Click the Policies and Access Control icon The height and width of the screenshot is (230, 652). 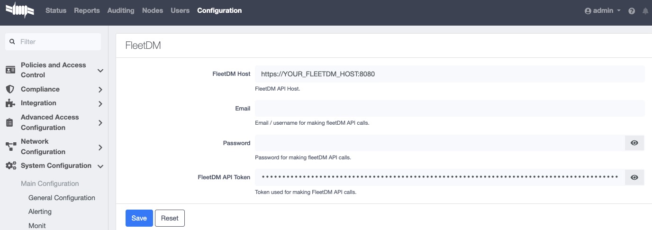point(10,70)
